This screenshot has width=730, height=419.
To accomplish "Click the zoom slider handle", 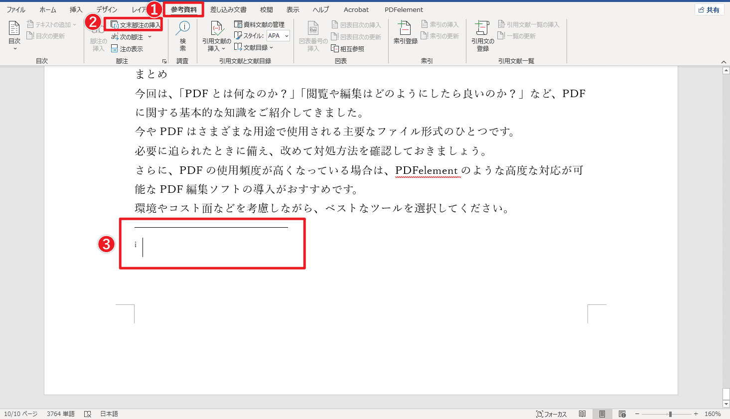I will pos(670,414).
